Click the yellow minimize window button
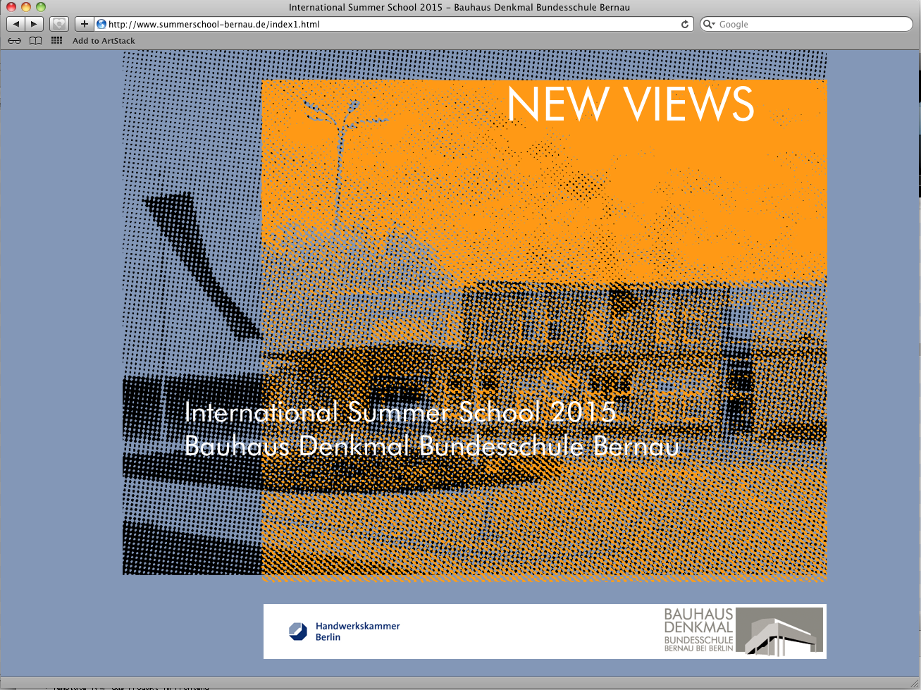921x690 pixels. [26, 7]
